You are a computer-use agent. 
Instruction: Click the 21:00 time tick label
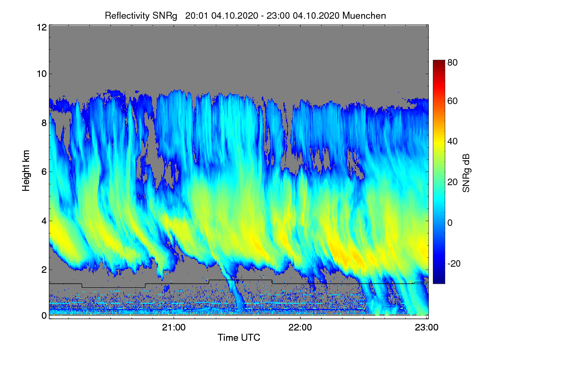[174, 327]
